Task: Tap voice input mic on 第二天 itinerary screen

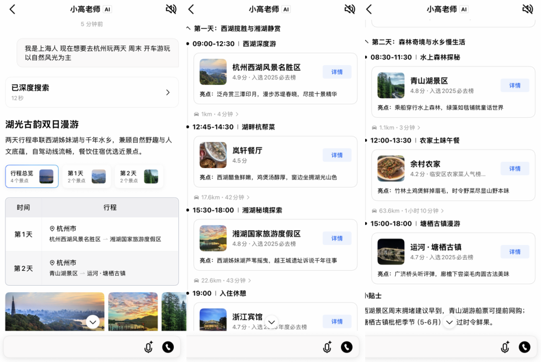Action: pos(505,347)
